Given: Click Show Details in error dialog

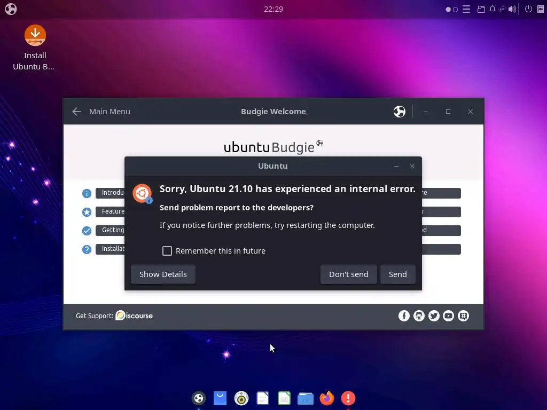Looking at the screenshot, I should 163,274.
